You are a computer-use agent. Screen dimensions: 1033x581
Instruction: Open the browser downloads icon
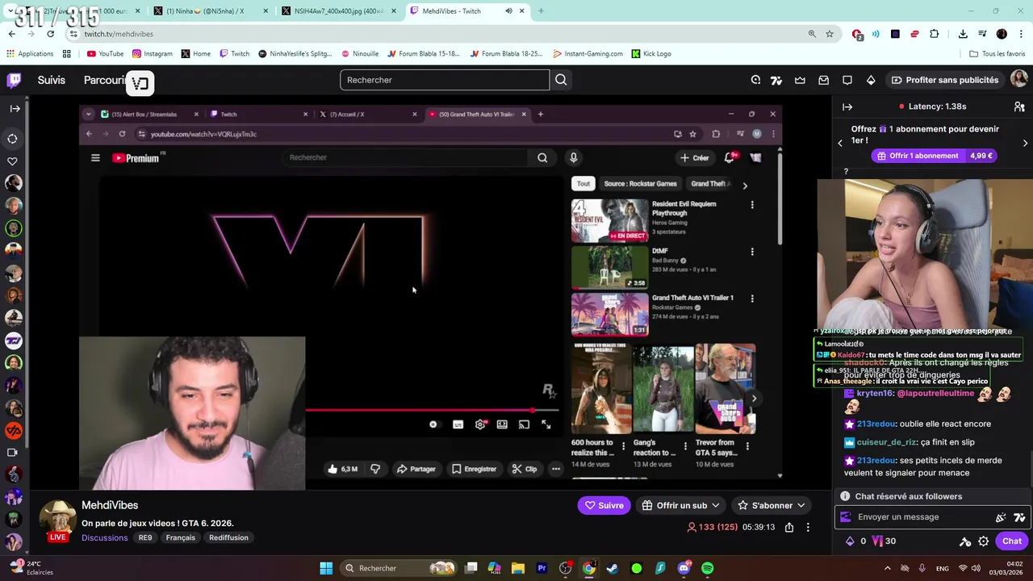tap(963, 34)
